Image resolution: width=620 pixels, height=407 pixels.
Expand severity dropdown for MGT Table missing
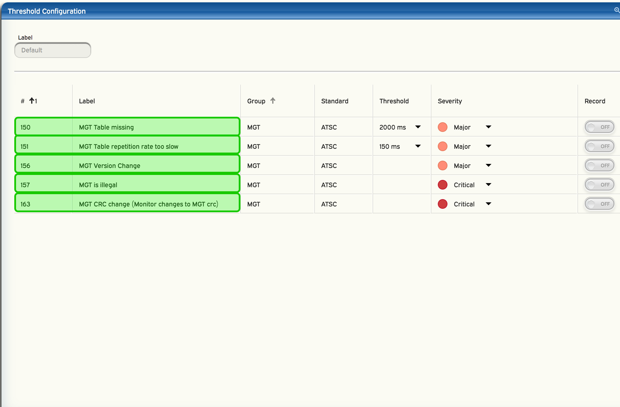[x=489, y=127]
